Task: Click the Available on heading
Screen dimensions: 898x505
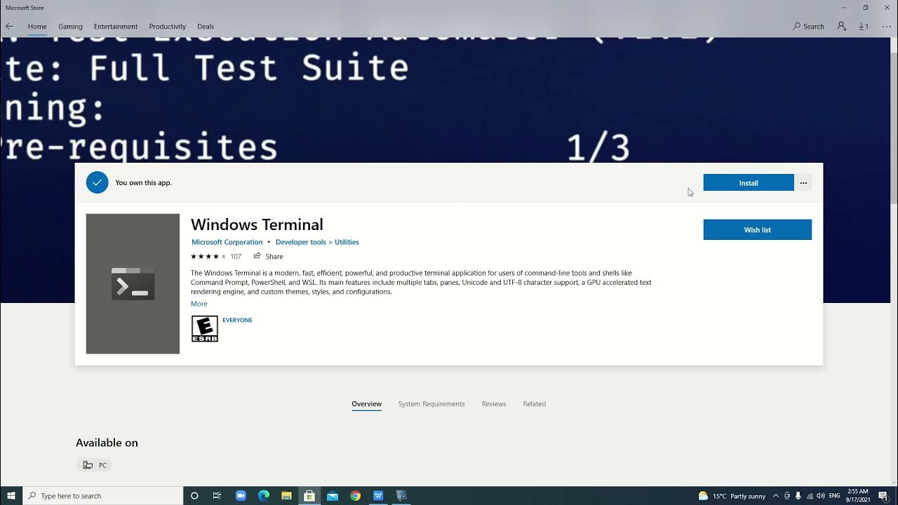Action: pyautogui.click(x=107, y=443)
